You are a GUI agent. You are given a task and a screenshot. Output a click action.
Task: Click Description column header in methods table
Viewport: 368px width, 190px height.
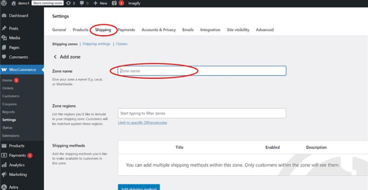pos(316,147)
